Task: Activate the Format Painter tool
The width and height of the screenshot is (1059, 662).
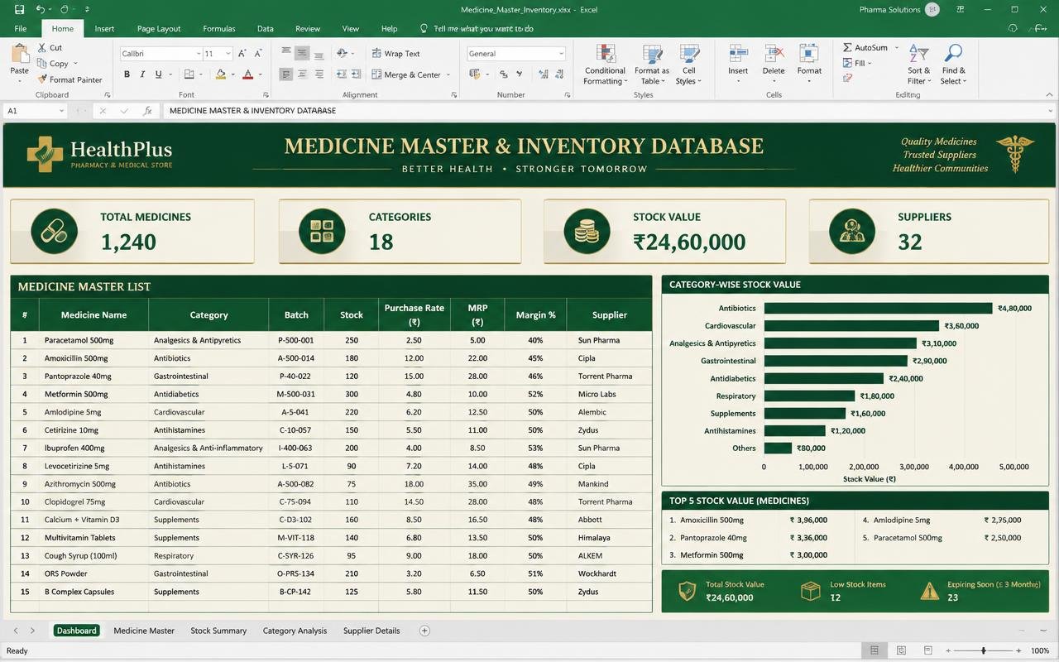Action: [x=69, y=80]
